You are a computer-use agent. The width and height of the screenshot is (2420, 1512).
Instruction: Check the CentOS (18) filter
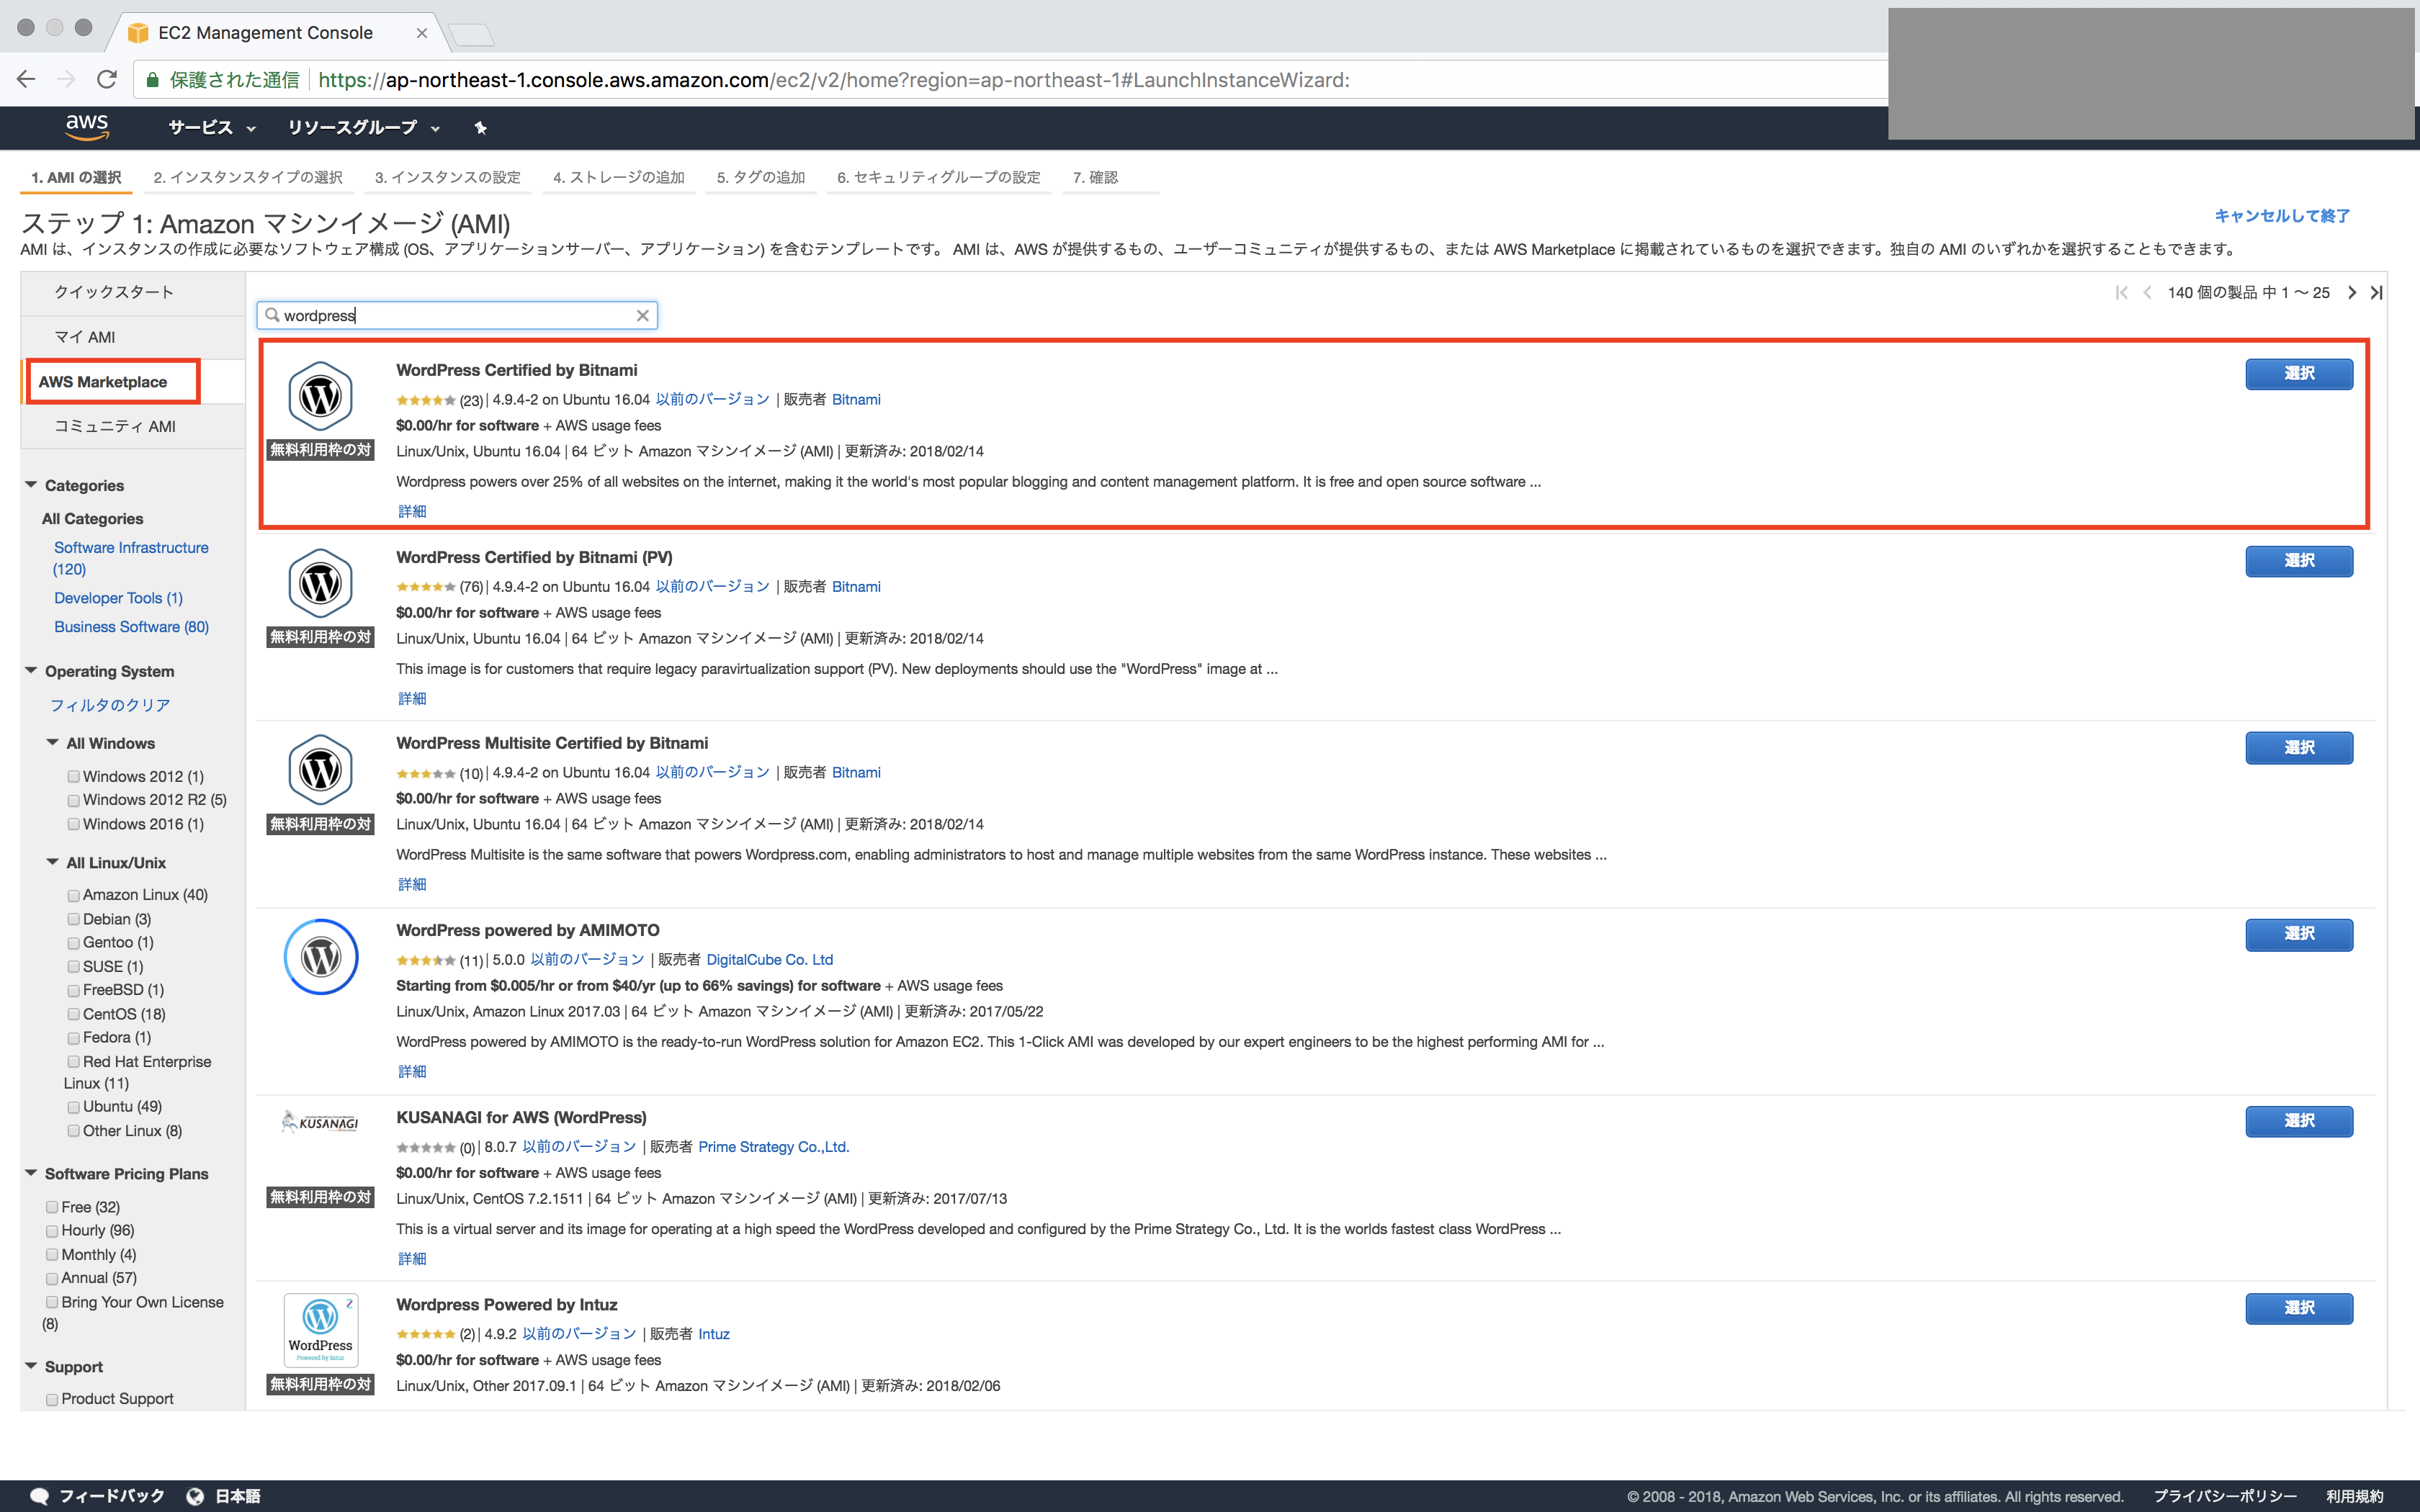click(x=73, y=1014)
